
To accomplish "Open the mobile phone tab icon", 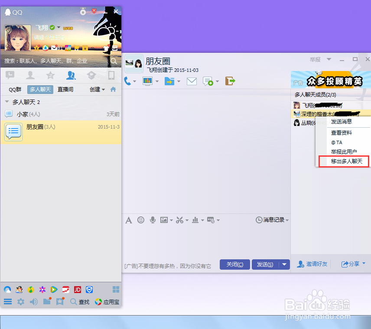I will (x=111, y=75).
